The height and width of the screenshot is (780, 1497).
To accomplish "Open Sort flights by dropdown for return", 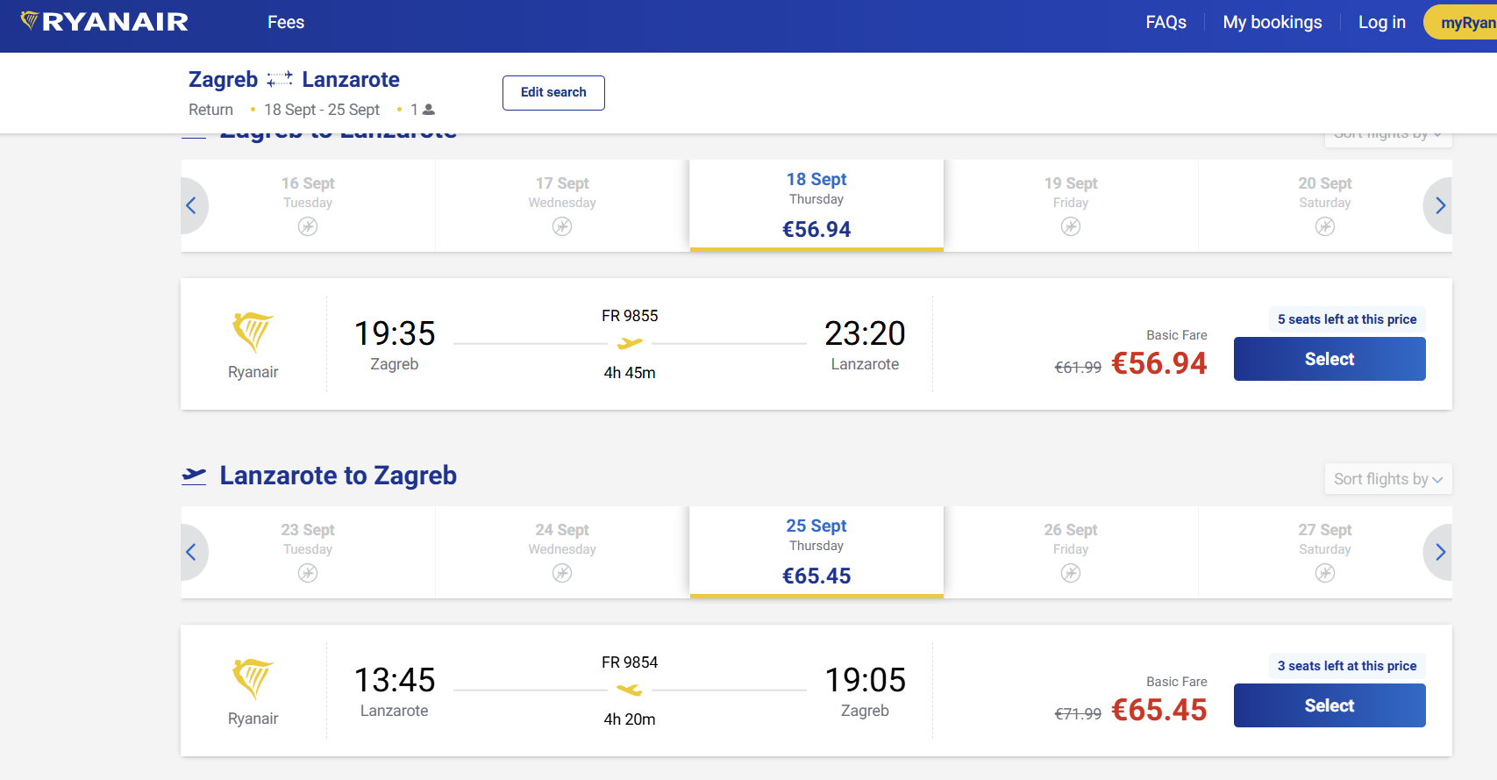I will point(1387,479).
